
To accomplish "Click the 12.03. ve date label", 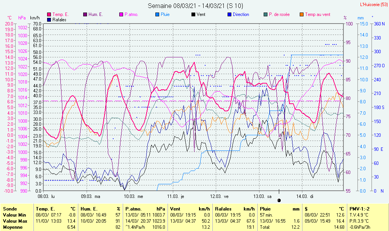I will [x=219, y=196].
